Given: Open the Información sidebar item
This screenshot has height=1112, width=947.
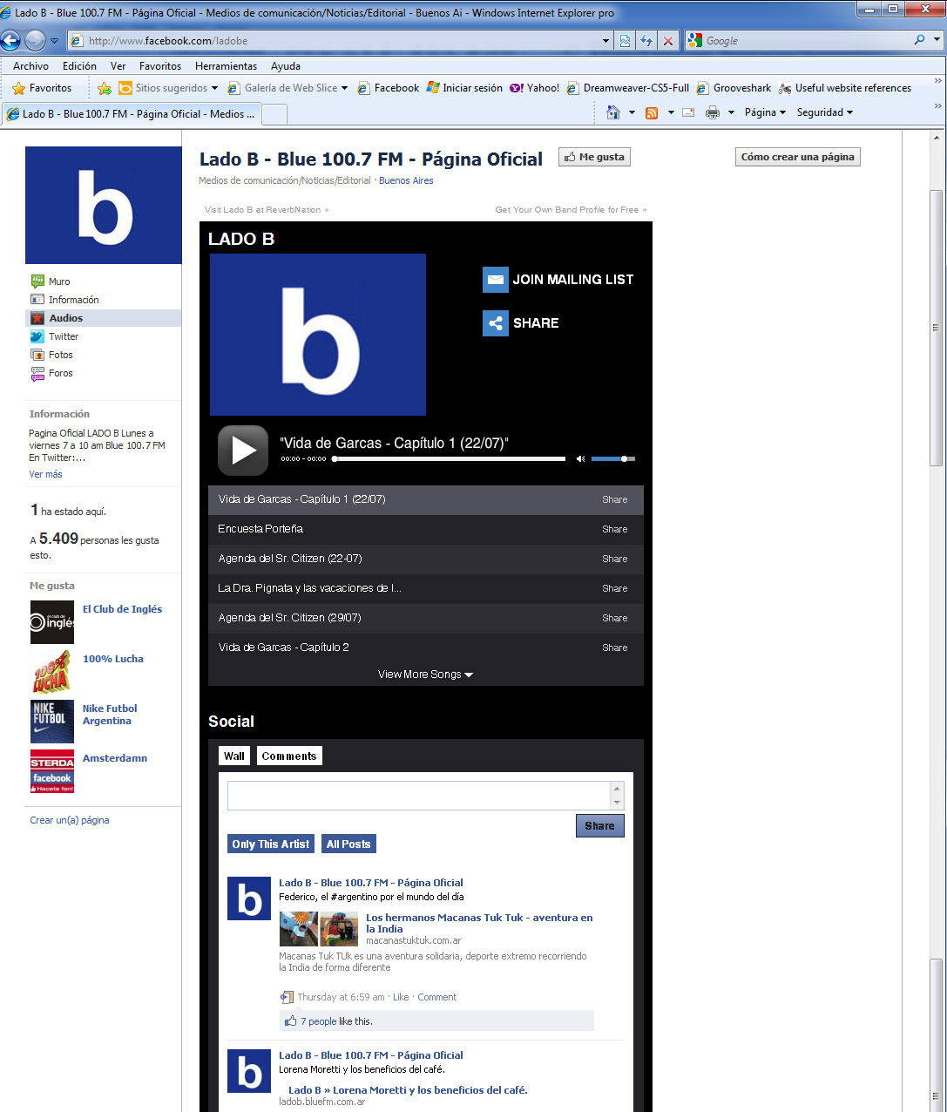Looking at the screenshot, I should pos(73,300).
